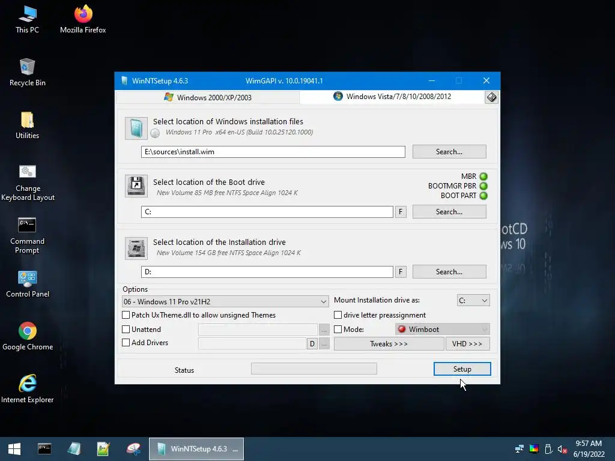Viewport: 615px width, 461px height.
Task: Expand the VHD >>> menu
Action: (467, 344)
